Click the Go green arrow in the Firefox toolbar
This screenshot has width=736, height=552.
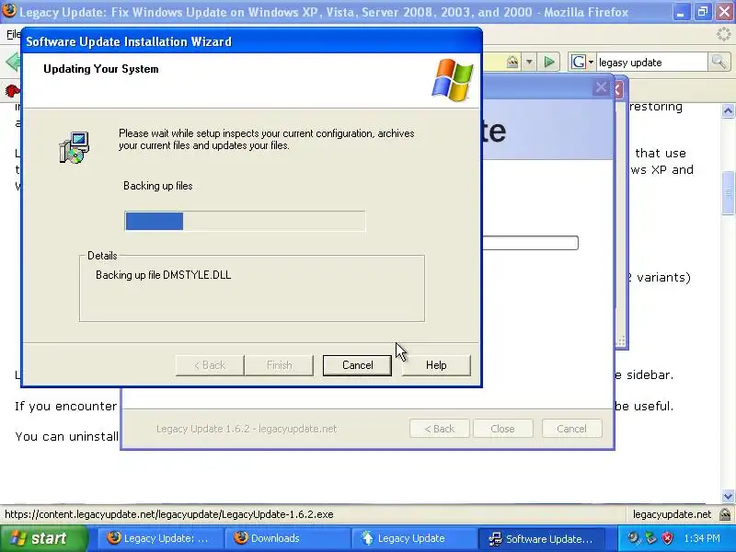[548, 62]
